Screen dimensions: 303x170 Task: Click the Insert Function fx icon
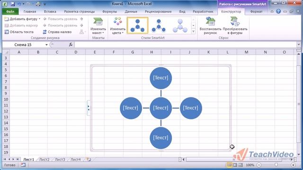point(71,45)
